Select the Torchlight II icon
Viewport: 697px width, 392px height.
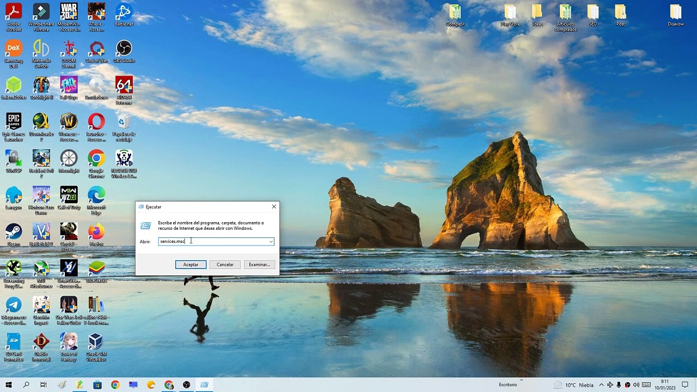click(41, 88)
